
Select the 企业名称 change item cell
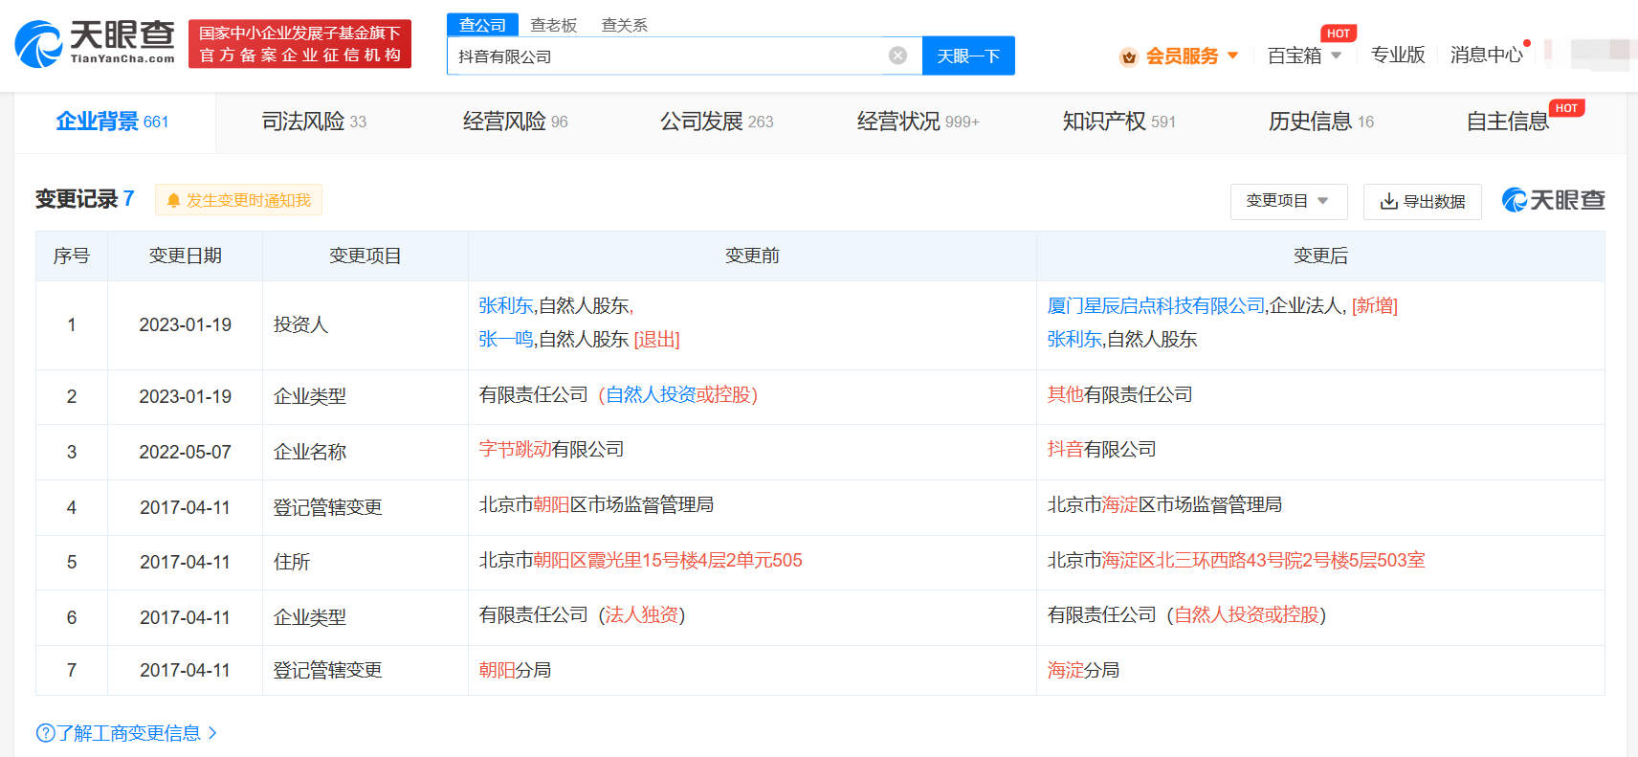click(365, 452)
